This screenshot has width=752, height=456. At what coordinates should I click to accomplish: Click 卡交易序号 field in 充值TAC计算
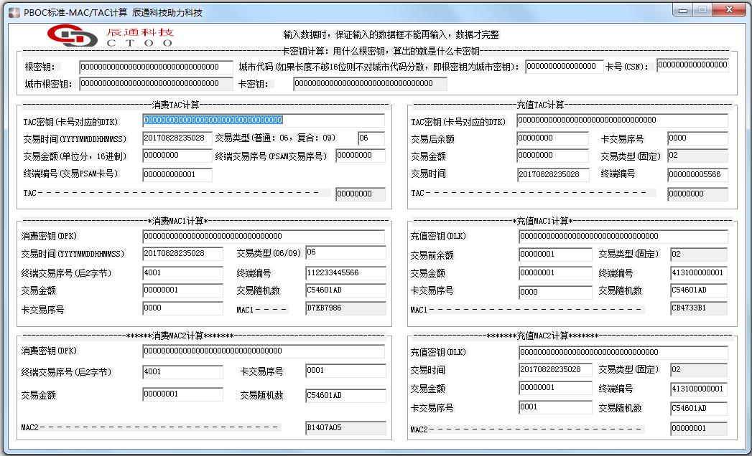698,138
